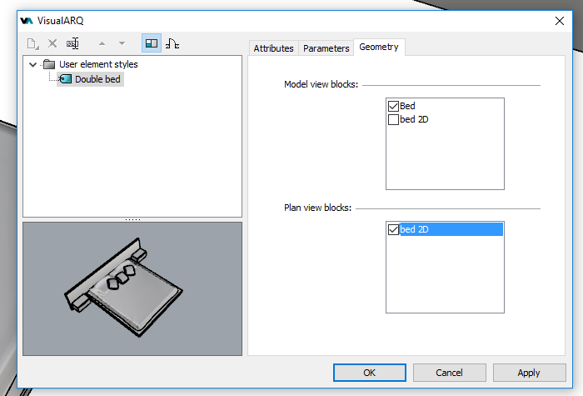The width and height of the screenshot is (583, 396).
Task: Collapse the User element styles tree node
Action: point(32,65)
